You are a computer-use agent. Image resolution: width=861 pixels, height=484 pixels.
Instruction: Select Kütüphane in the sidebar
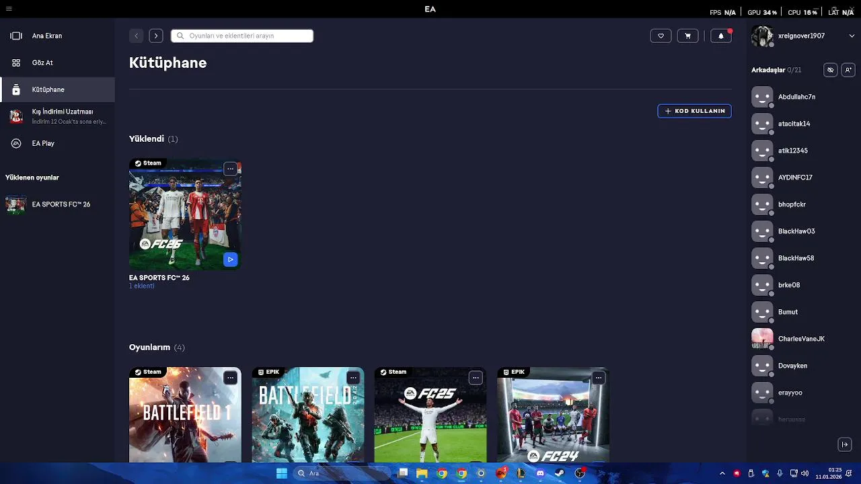pos(57,89)
